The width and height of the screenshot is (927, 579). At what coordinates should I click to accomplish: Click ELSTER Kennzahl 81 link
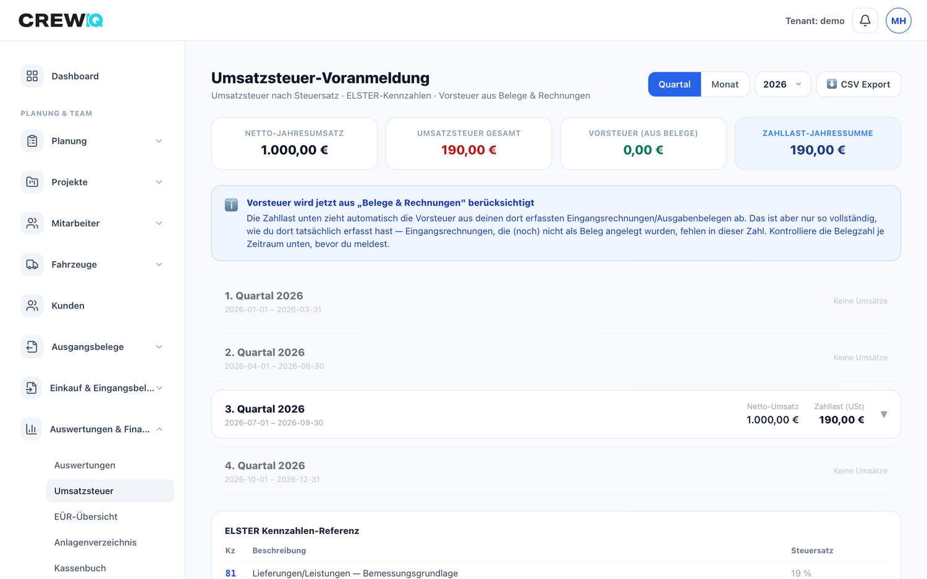click(x=231, y=573)
